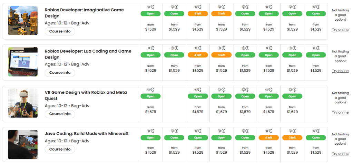Click "Try online" link beside Java Coding row
Screen dimensions: 353x165
(340, 154)
